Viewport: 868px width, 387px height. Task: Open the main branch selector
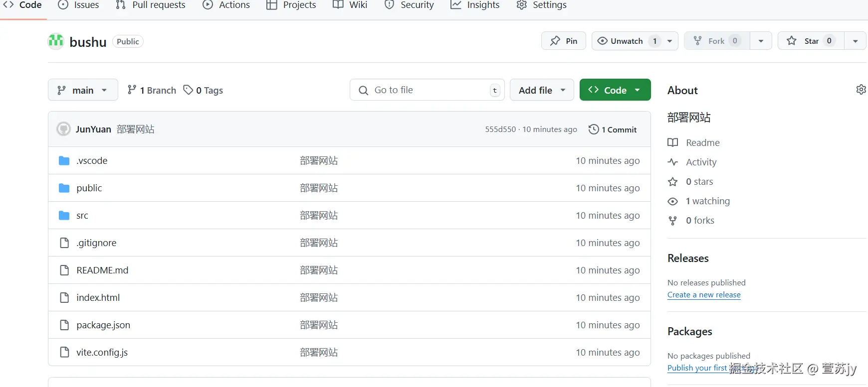coord(83,90)
